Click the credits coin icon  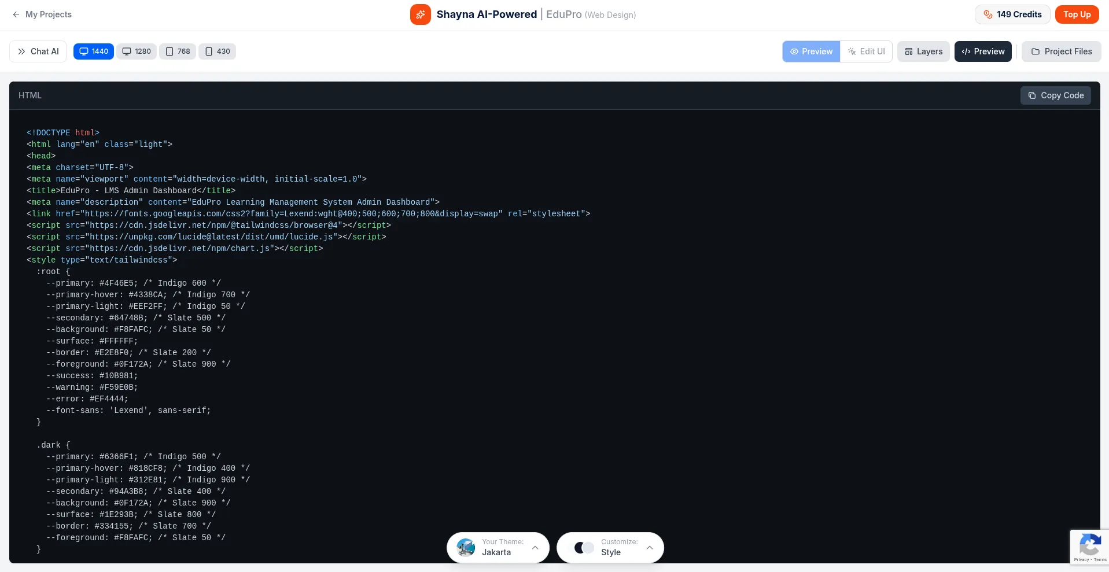pos(988,14)
